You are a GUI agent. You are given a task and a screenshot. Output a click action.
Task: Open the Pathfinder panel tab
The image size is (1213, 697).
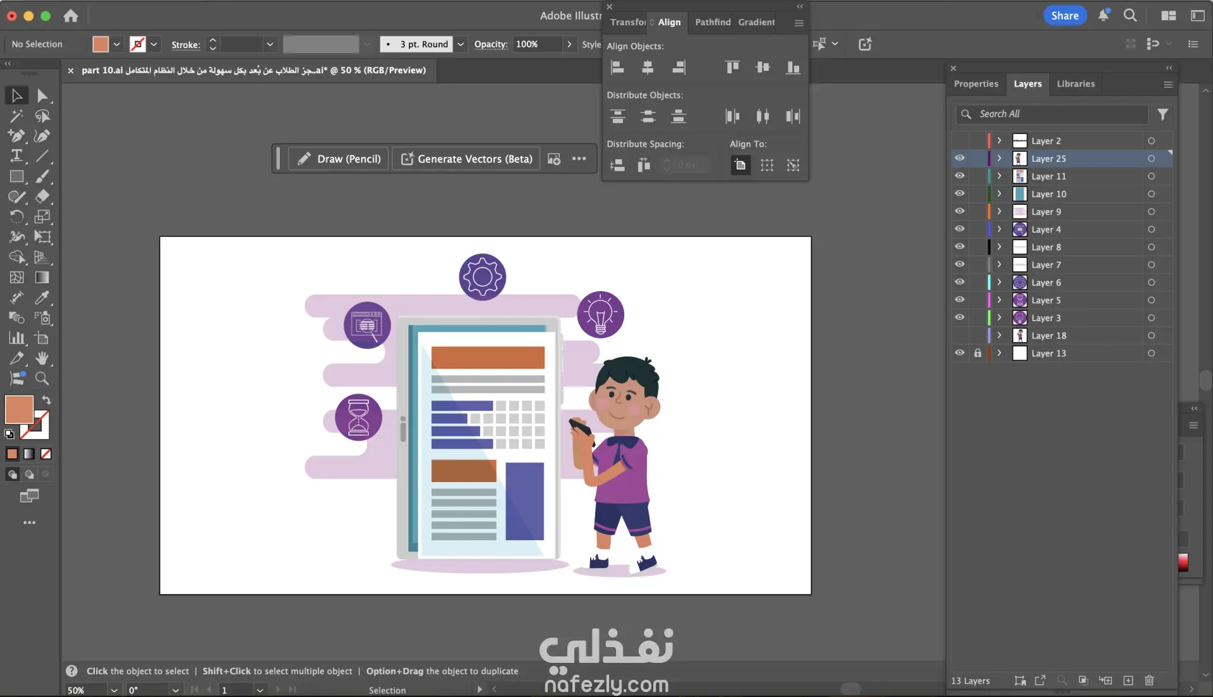[x=713, y=22]
